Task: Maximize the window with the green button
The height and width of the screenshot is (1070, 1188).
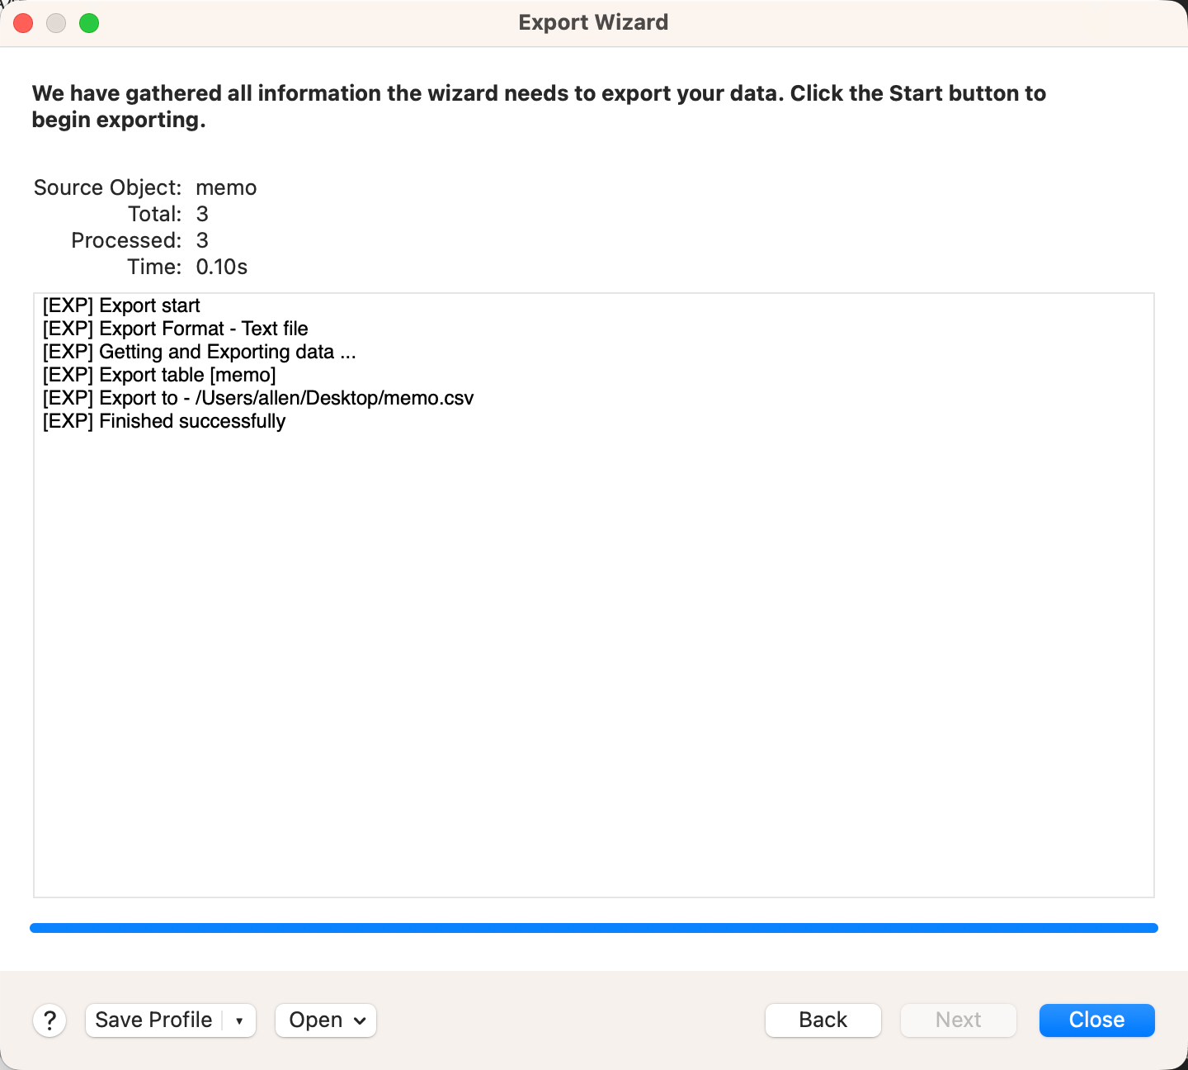Action: point(89,23)
